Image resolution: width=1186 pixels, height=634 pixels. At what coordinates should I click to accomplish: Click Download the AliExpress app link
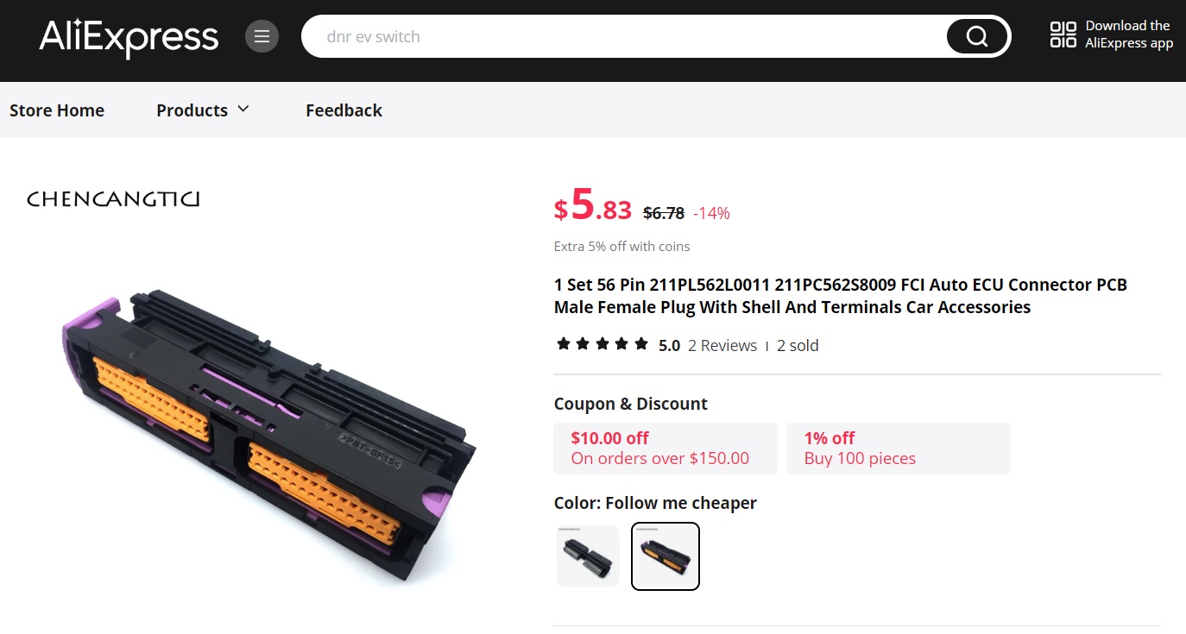tap(1128, 35)
